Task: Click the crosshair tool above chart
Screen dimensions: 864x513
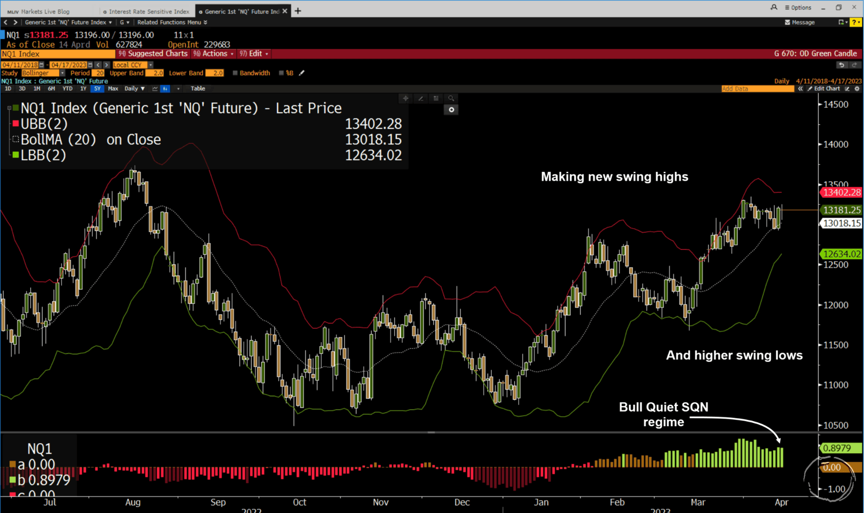Action: click(405, 98)
